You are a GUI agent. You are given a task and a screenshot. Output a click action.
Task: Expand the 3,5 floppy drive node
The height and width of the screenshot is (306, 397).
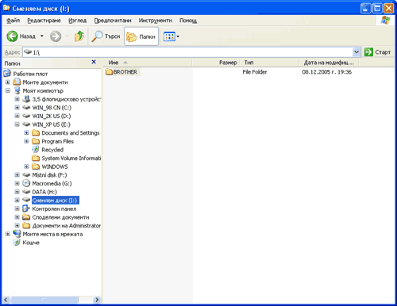pos(17,99)
